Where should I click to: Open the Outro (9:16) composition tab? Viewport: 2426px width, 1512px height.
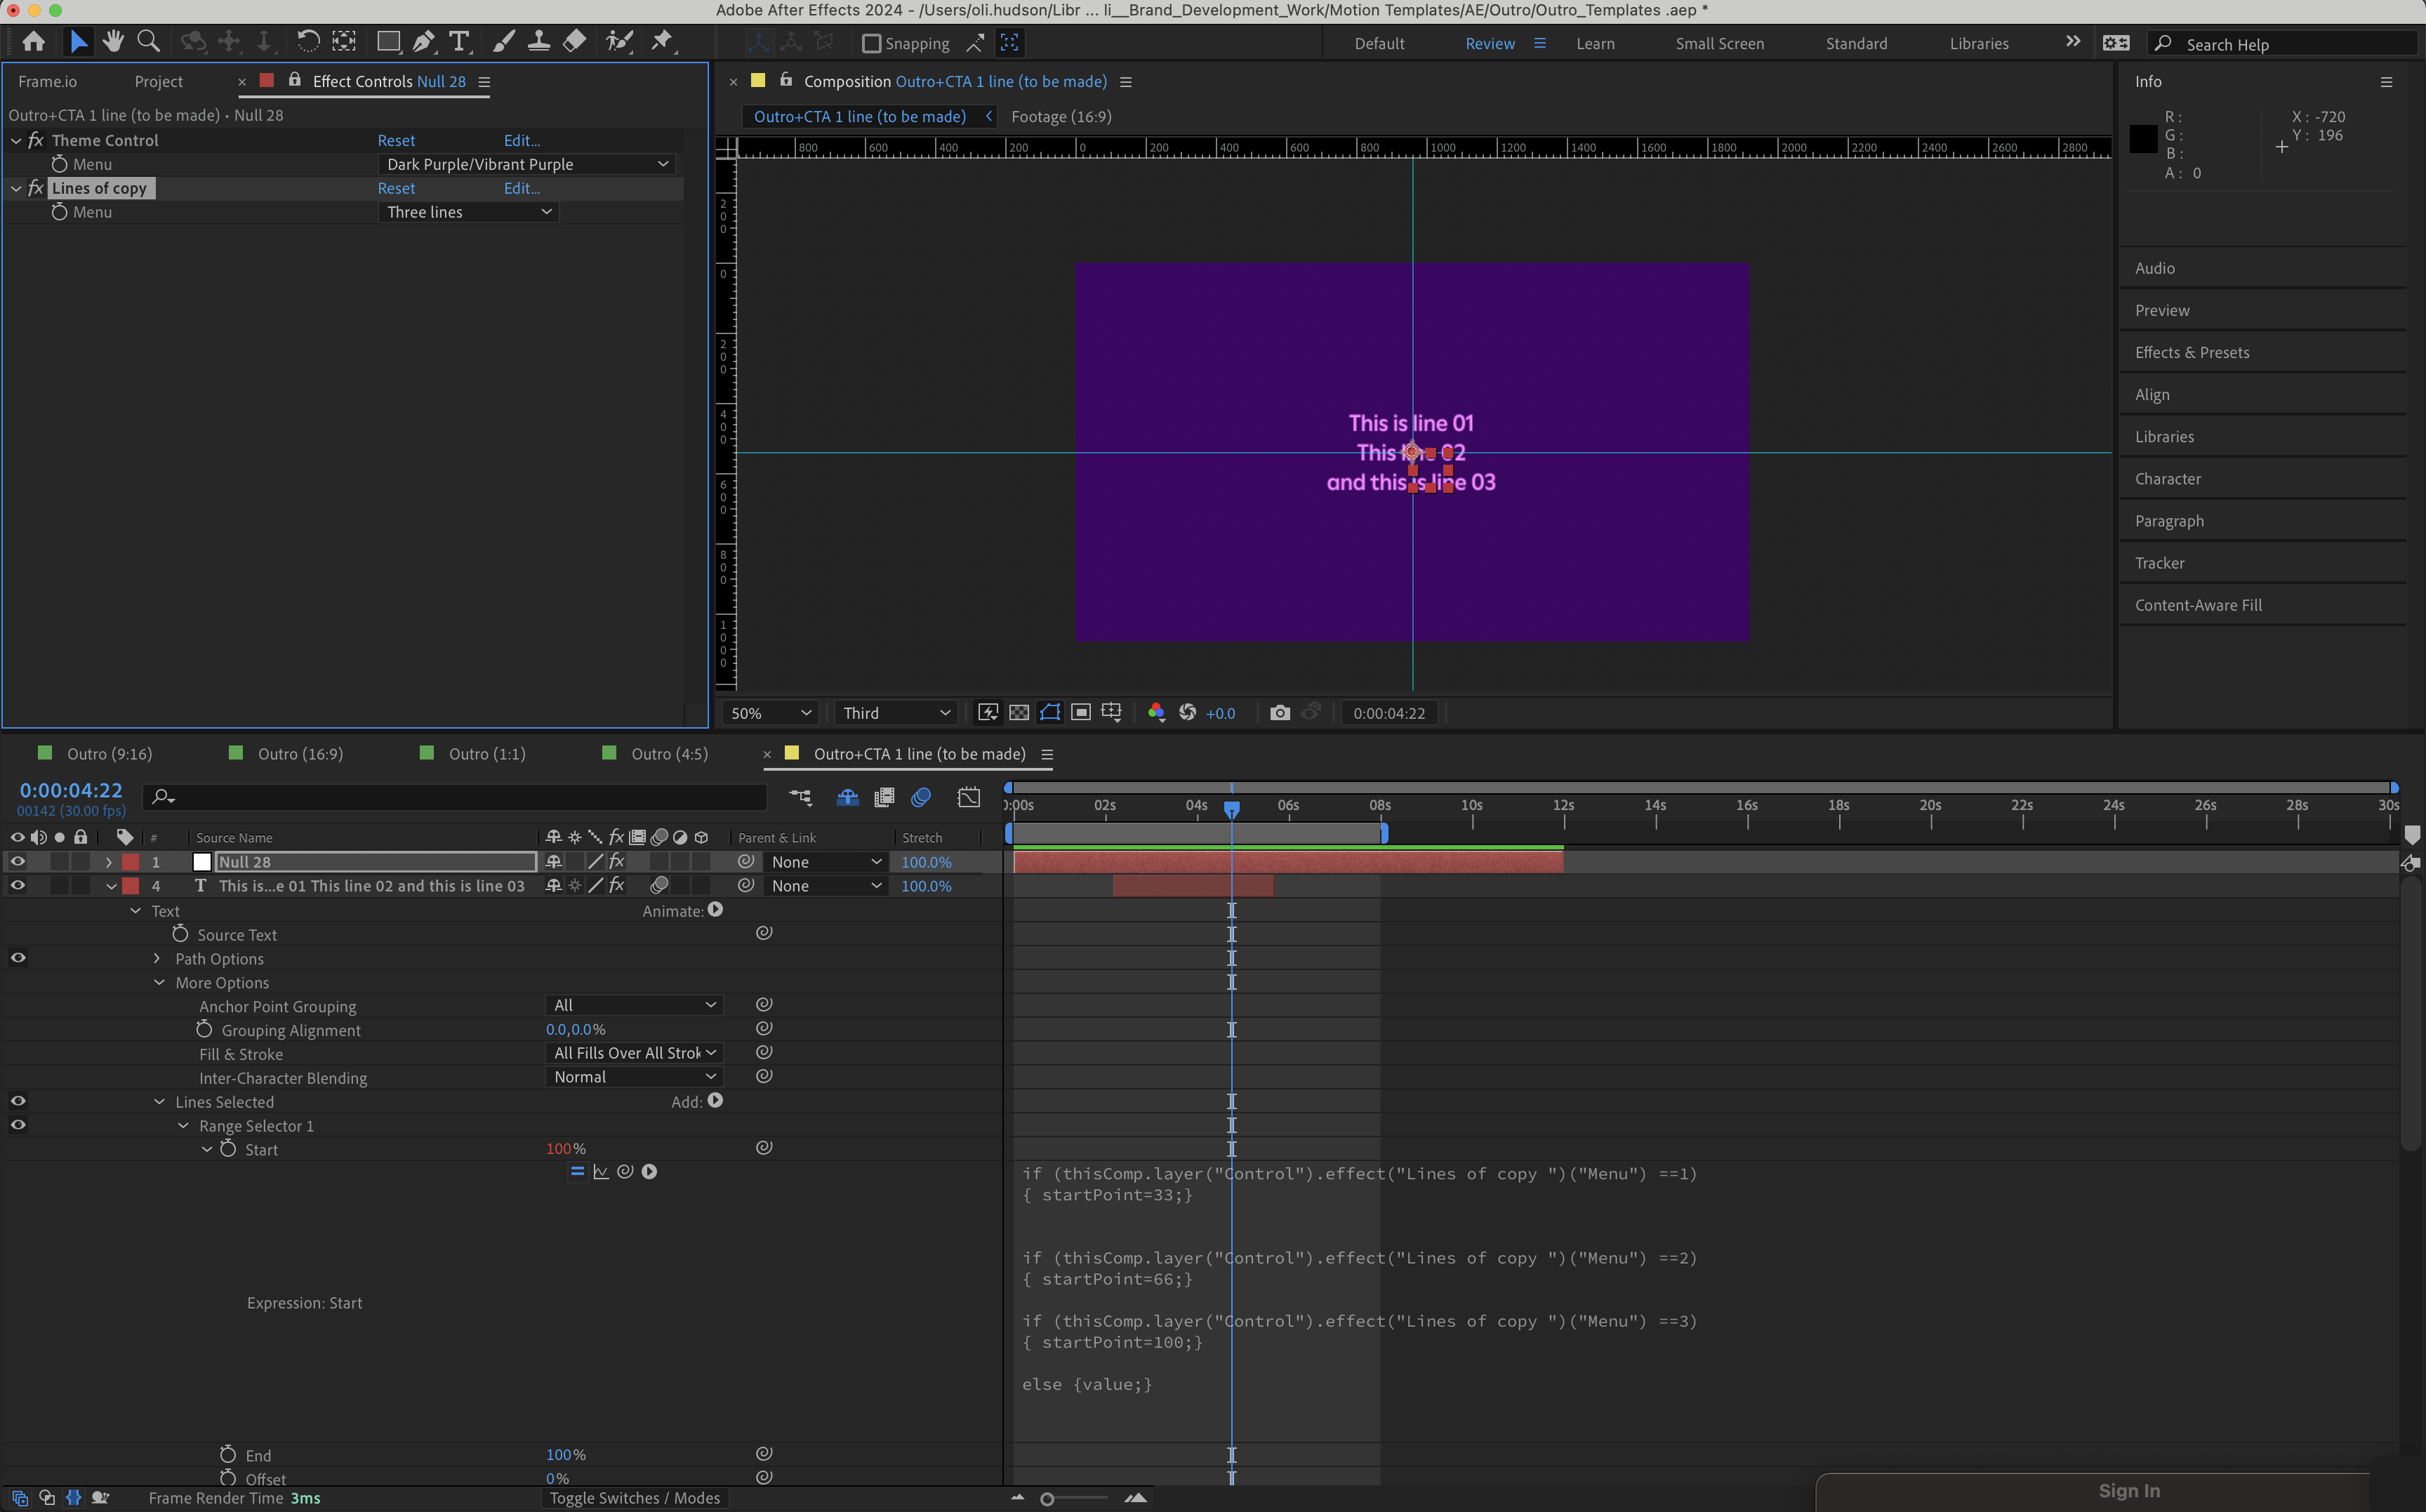tap(110, 753)
